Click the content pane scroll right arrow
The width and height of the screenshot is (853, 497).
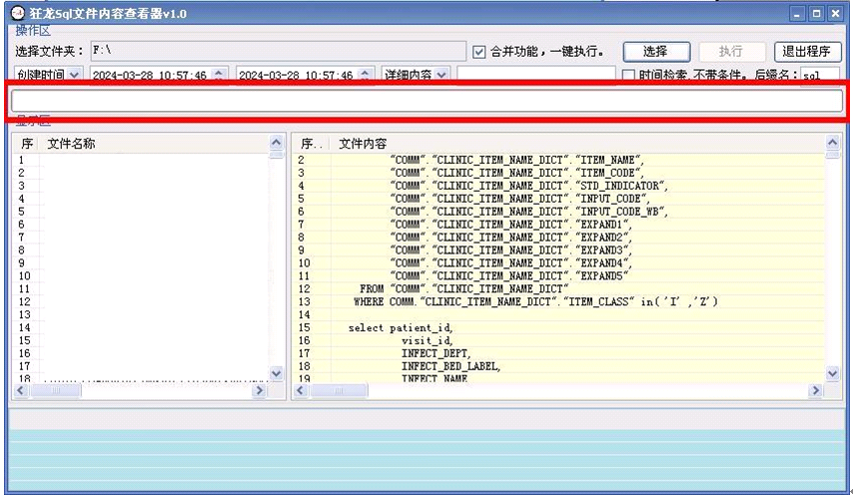815,390
